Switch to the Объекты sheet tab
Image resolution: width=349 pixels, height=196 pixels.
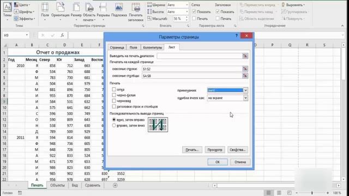(57, 185)
